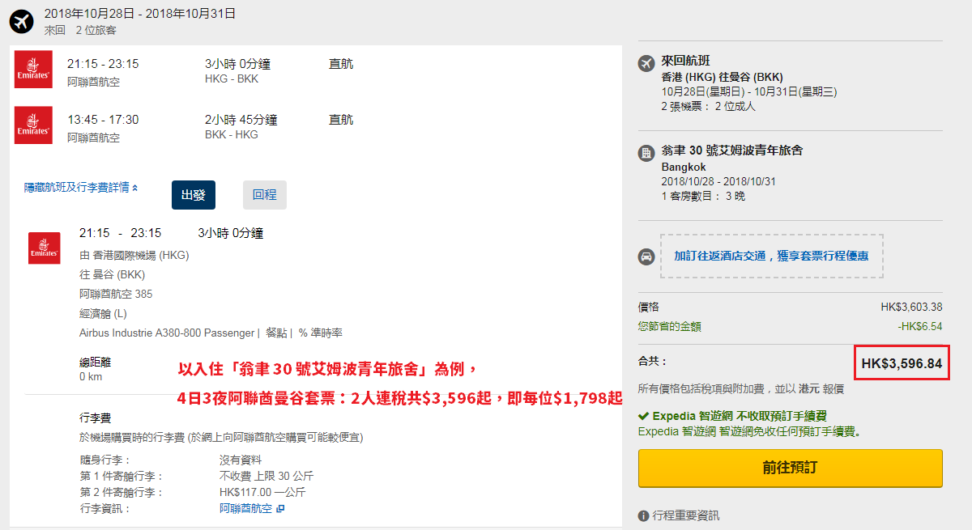Click the green checkmark beside Expedia 不收取預訂手續費
Viewport: 972px width, 530px height.
coord(643,416)
